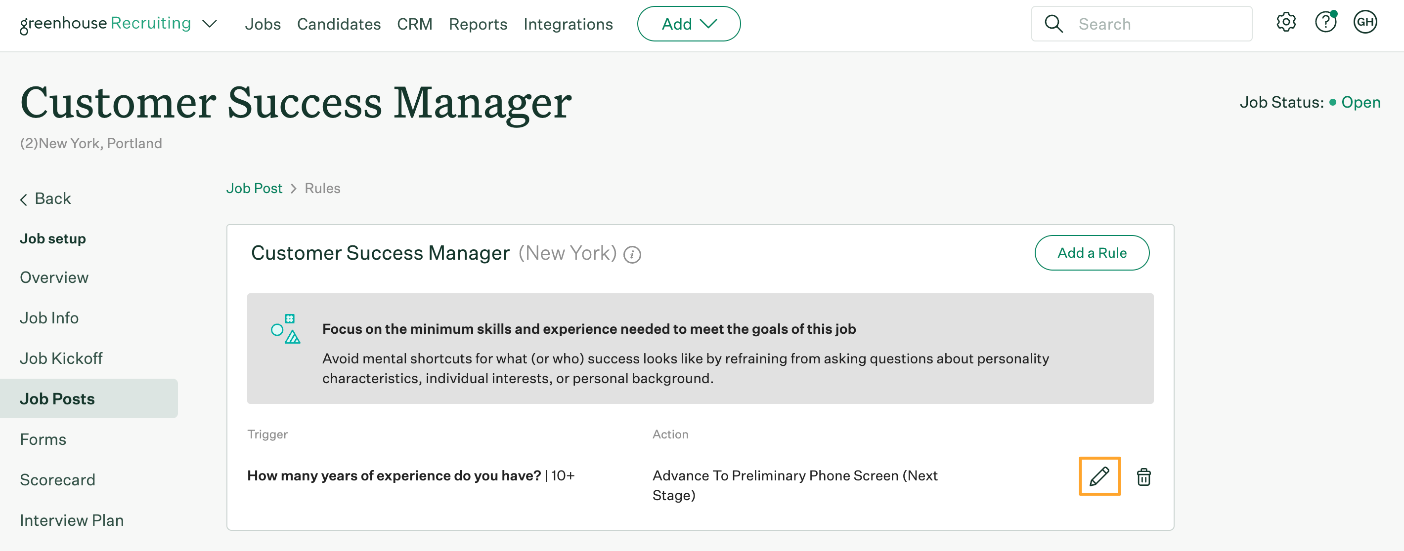This screenshot has height=551, width=1404.
Task: Select the Overview sidebar item
Action: (x=54, y=276)
